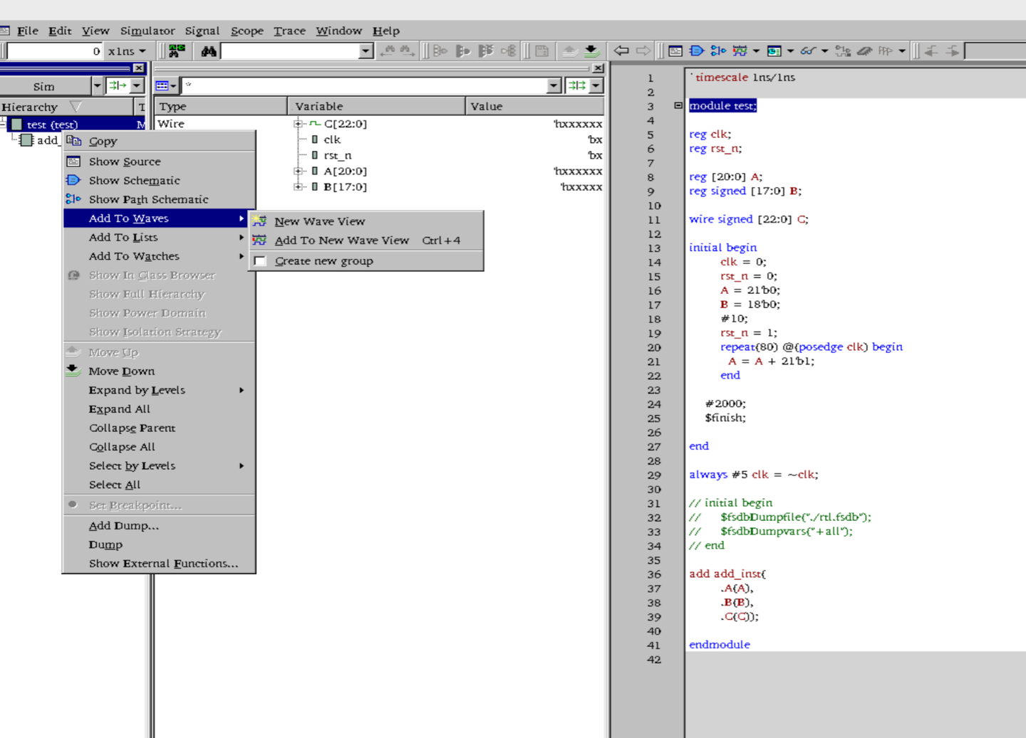The image size is (1026, 738).
Task: Click the green waveform search icon
Action: point(177,51)
